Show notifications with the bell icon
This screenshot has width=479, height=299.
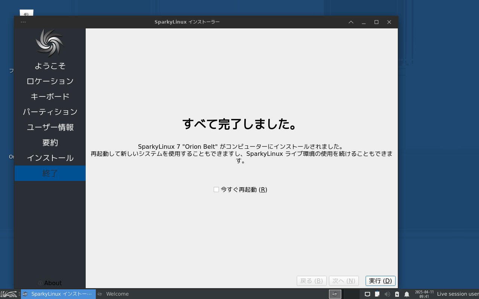point(407,294)
